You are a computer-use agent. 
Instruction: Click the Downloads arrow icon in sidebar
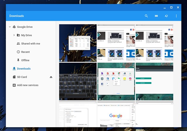coord(14,69)
